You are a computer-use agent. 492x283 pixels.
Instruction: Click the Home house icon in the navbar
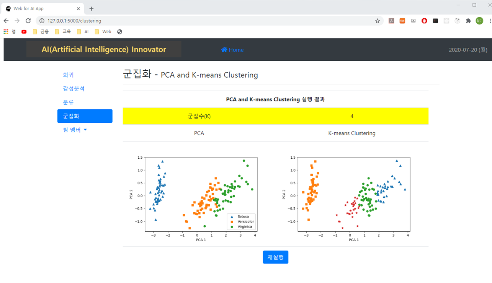click(x=224, y=50)
